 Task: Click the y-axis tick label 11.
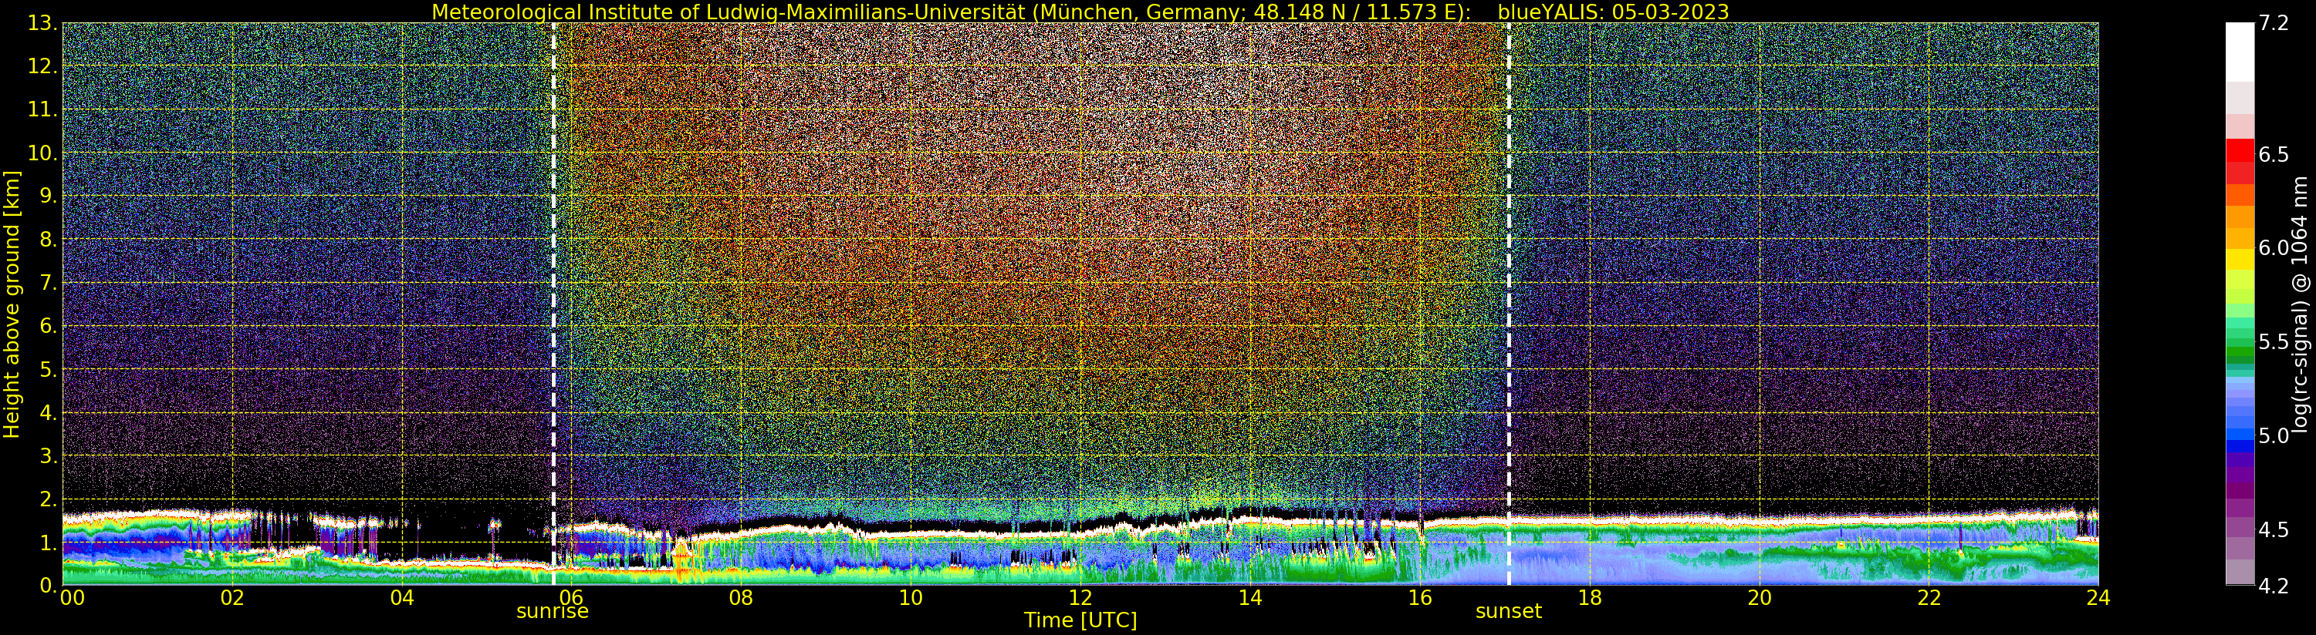(x=42, y=109)
